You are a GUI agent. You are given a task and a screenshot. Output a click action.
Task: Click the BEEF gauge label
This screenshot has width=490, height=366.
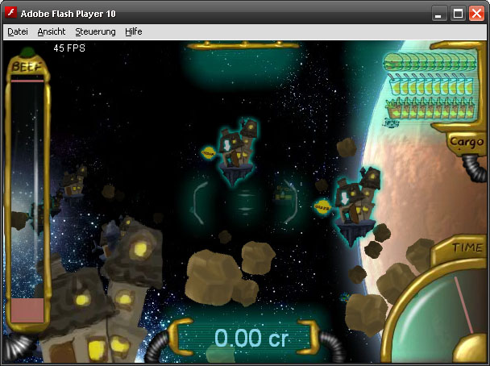(27, 67)
